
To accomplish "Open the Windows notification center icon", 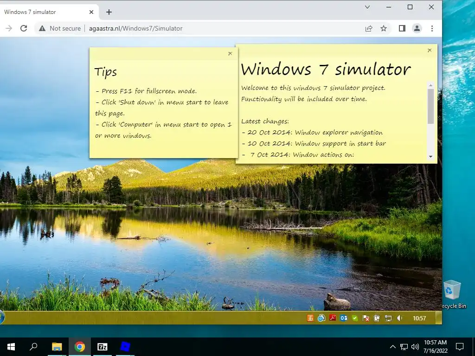I will 460,347.
